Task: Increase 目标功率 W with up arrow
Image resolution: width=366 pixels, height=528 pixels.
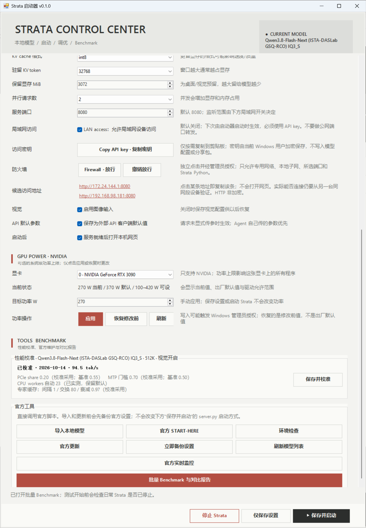Action: [x=170, y=300]
